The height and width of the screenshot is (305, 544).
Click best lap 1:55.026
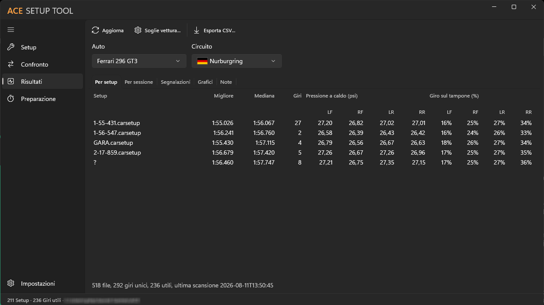[x=223, y=123]
